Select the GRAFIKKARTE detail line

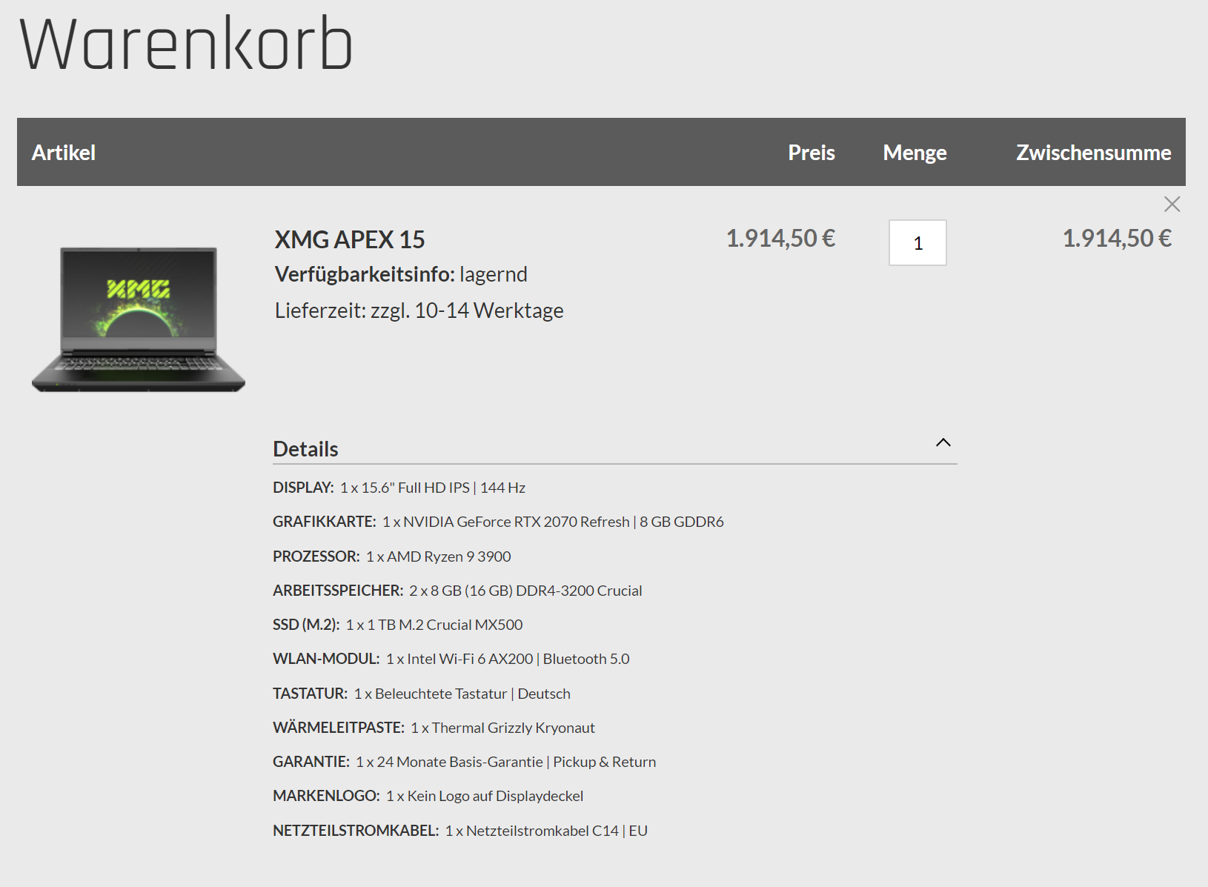click(498, 522)
